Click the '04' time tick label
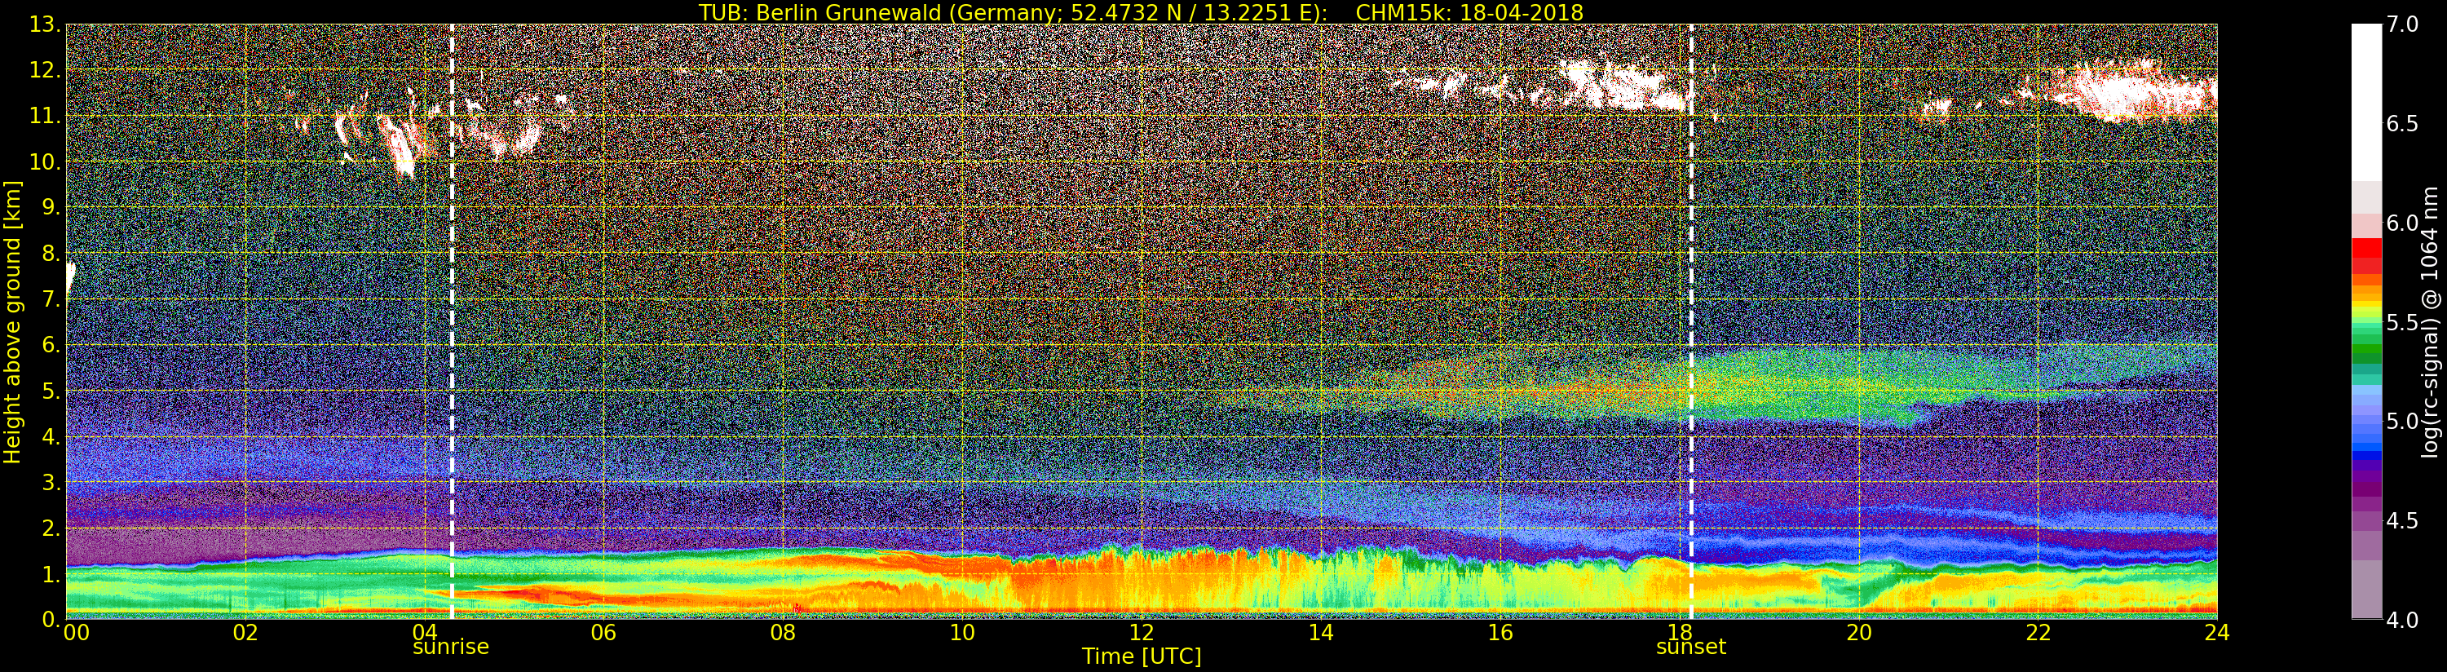 click(x=425, y=632)
